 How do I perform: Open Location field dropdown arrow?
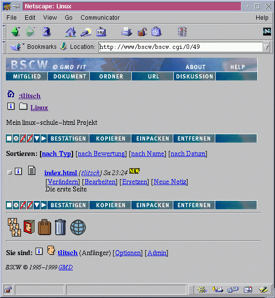click(x=266, y=47)
